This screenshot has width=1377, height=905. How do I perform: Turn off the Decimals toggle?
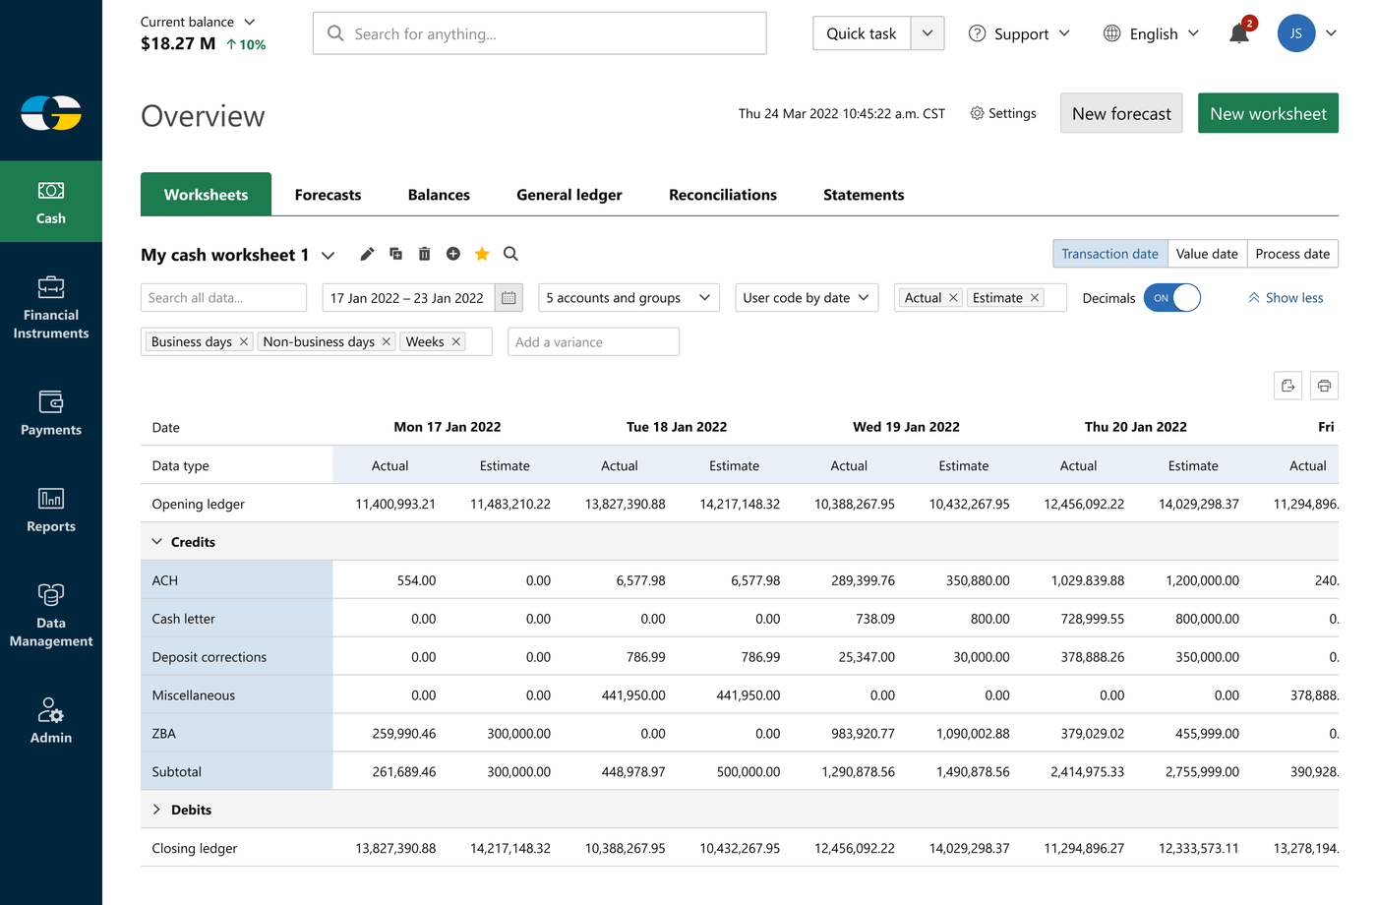click(x=1171, y=298)
